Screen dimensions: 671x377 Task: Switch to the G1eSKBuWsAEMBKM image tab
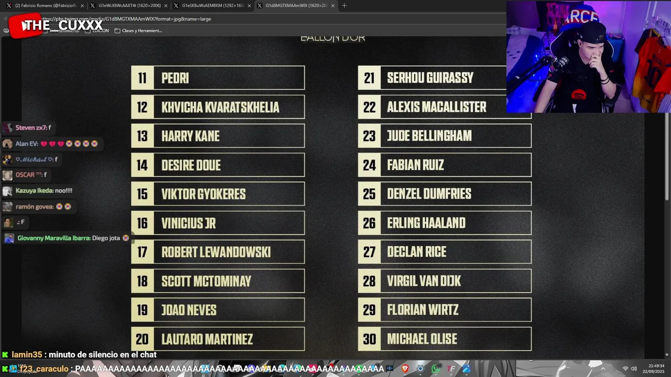212,6
